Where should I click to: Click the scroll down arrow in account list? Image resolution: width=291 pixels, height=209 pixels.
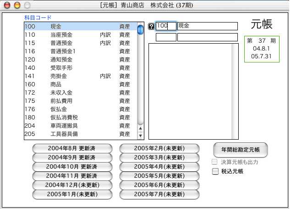point(140,135)
